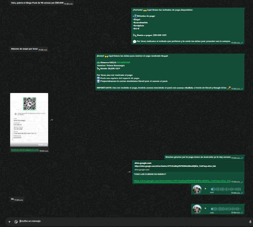This screenshot has width=253, height=227.
Task: Open the Nequi payment receipt image
Action: [29, 120]
